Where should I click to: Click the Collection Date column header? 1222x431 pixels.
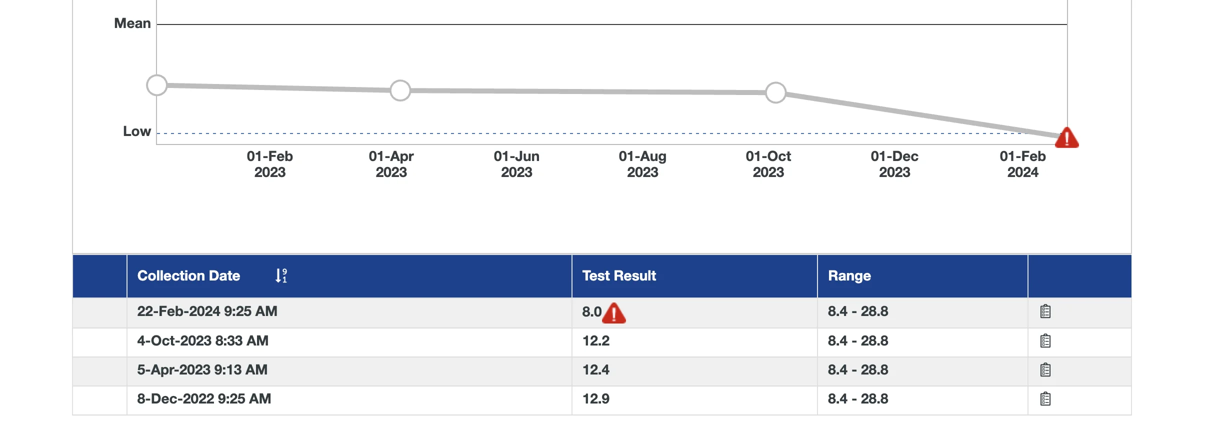coord(188,275)
